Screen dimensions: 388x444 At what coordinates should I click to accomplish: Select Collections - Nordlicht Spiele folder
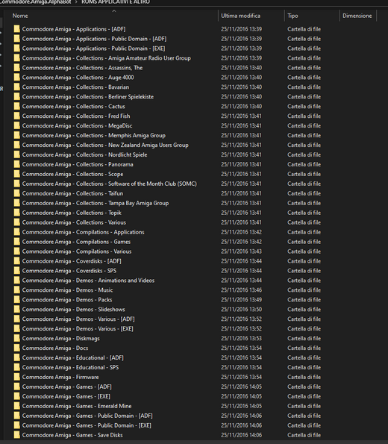click(84, 154)
